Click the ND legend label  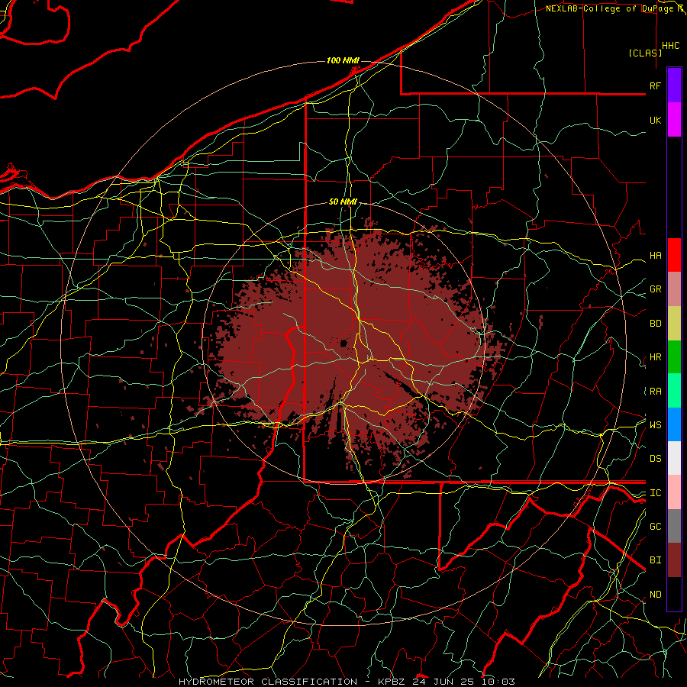(655, 595)
